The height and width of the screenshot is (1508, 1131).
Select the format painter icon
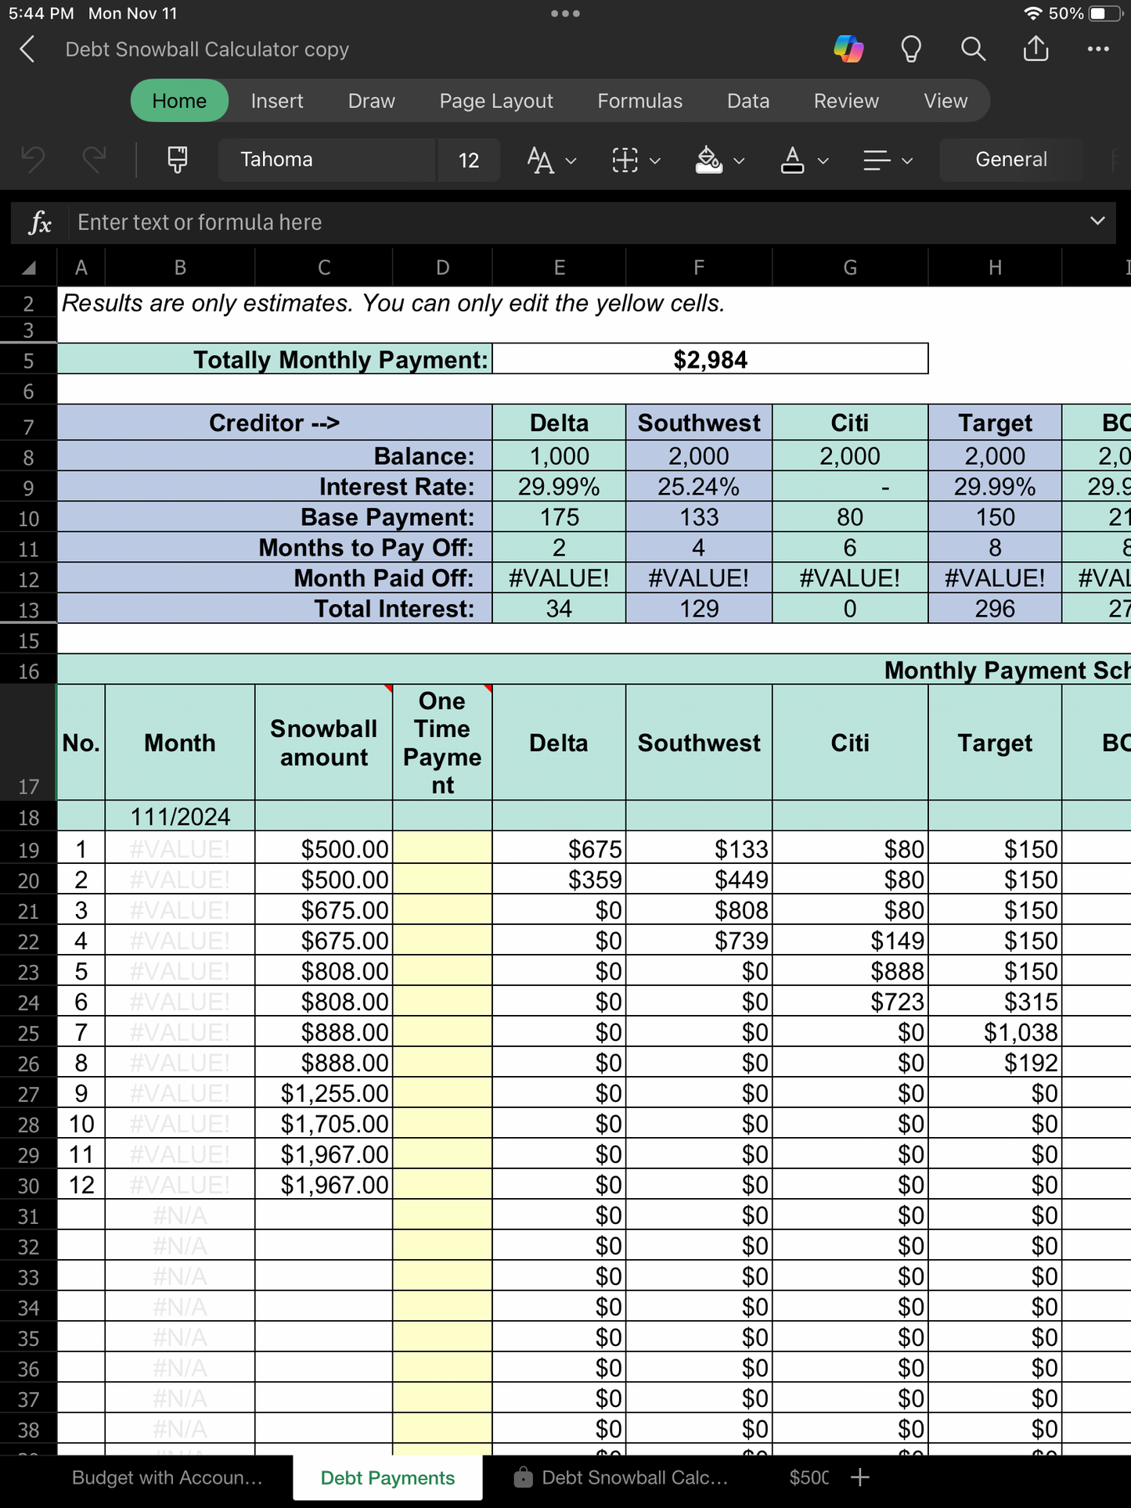(x=178, y=160)
